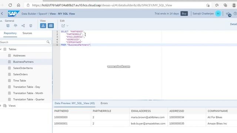Click the Addresses table icon

tap(9, 55)
